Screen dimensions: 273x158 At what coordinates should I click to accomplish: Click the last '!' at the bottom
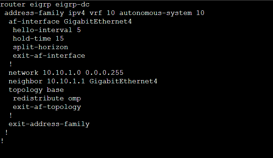tap(2, 141)
